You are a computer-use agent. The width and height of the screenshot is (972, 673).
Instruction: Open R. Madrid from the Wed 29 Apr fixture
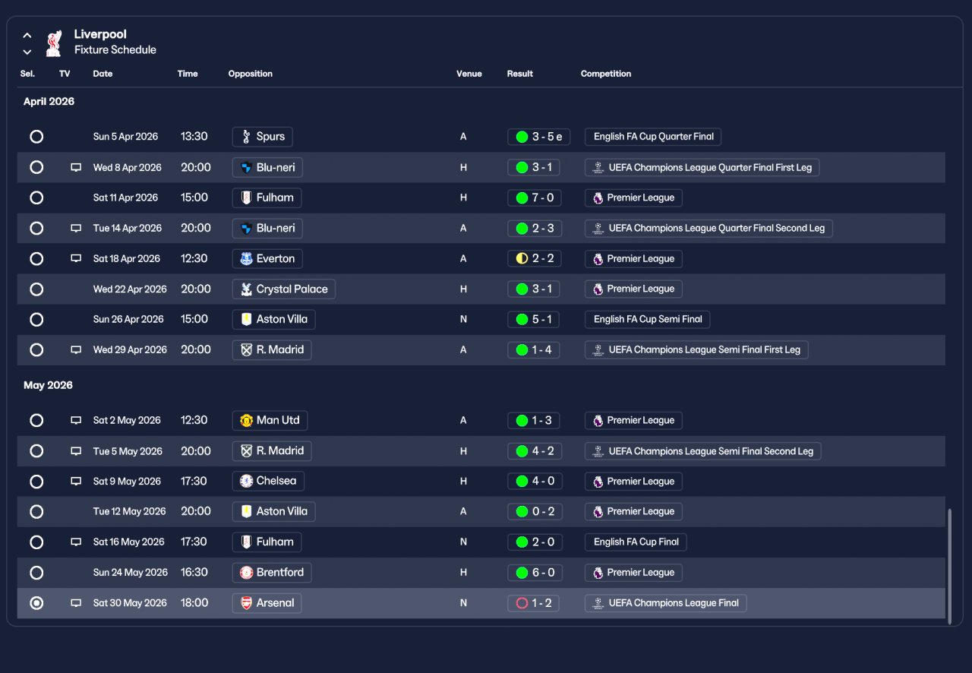[x=272, y=349]
